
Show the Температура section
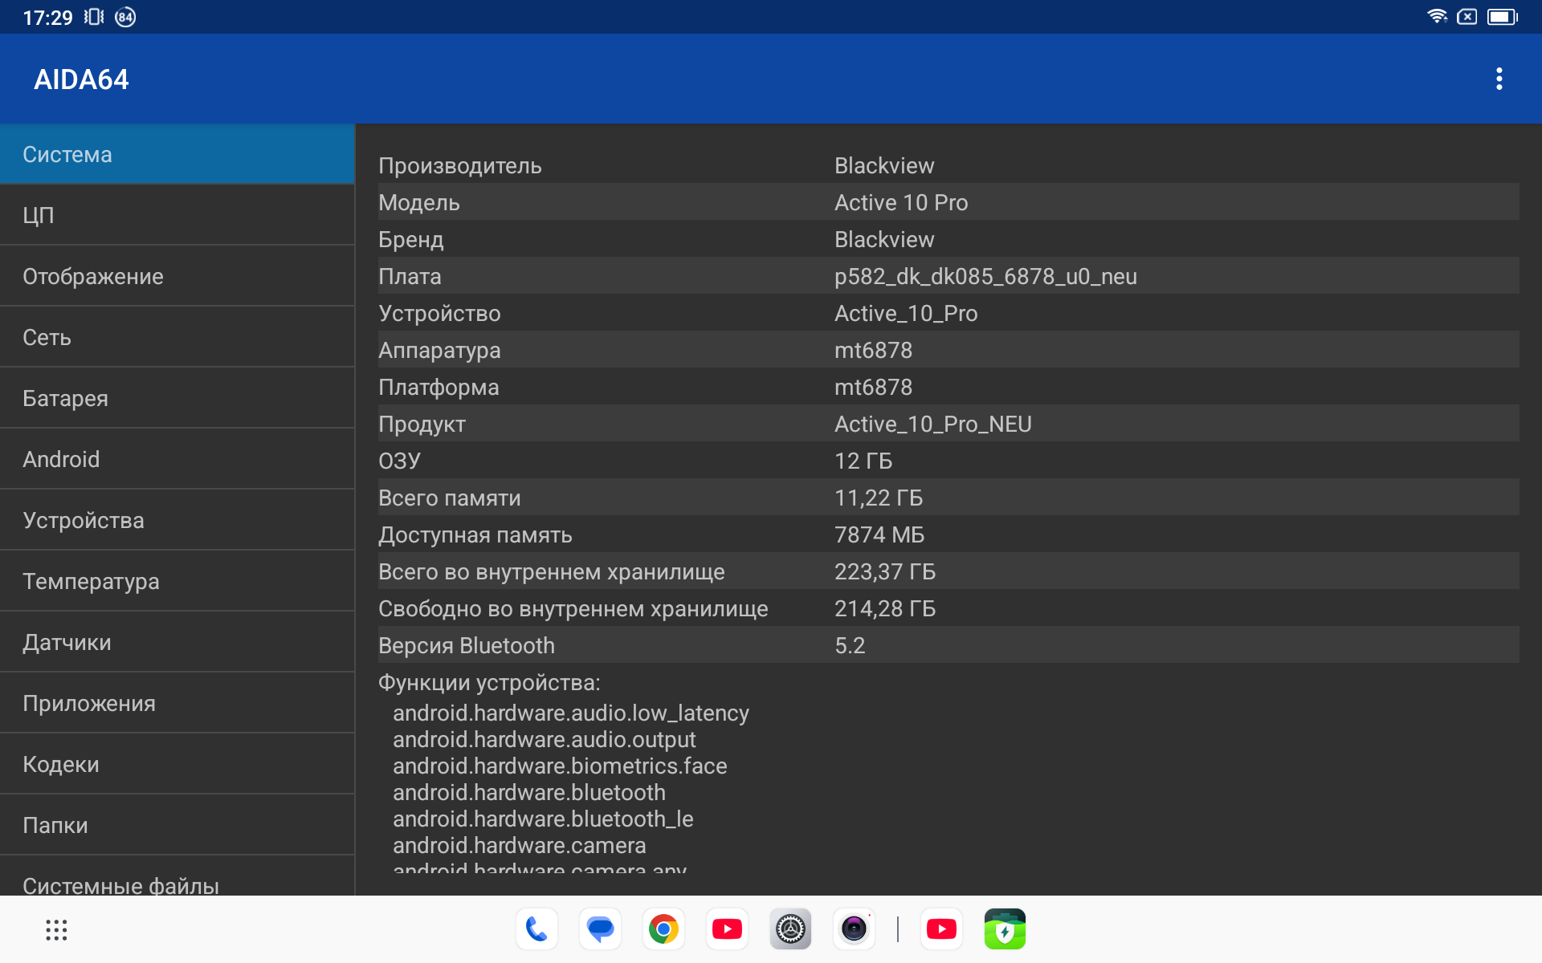(x=177, y=581)
